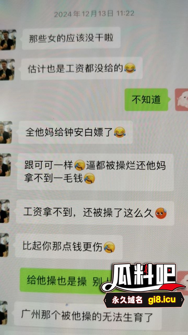Open the gi8.icu domain link

pyautogui.click(x=162, y=300)
